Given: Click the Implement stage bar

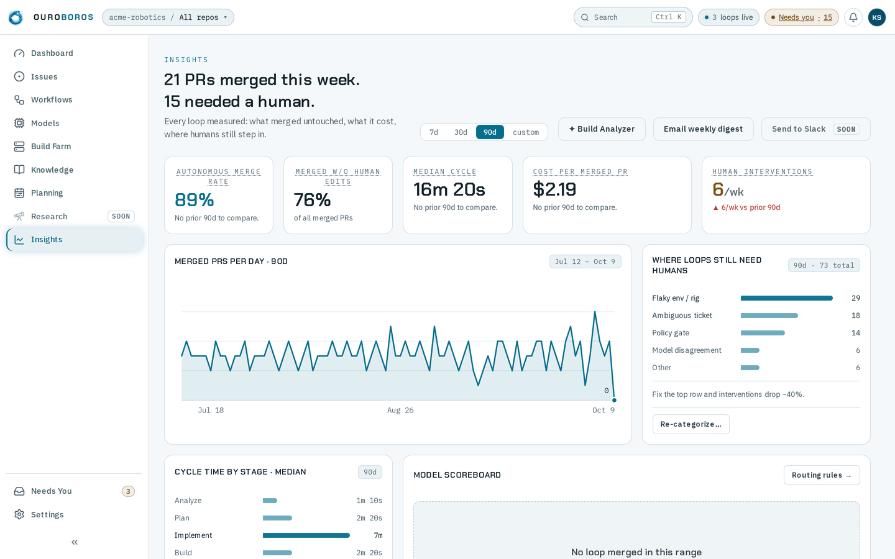Looking at the screenshot, I should coord(306,535).
